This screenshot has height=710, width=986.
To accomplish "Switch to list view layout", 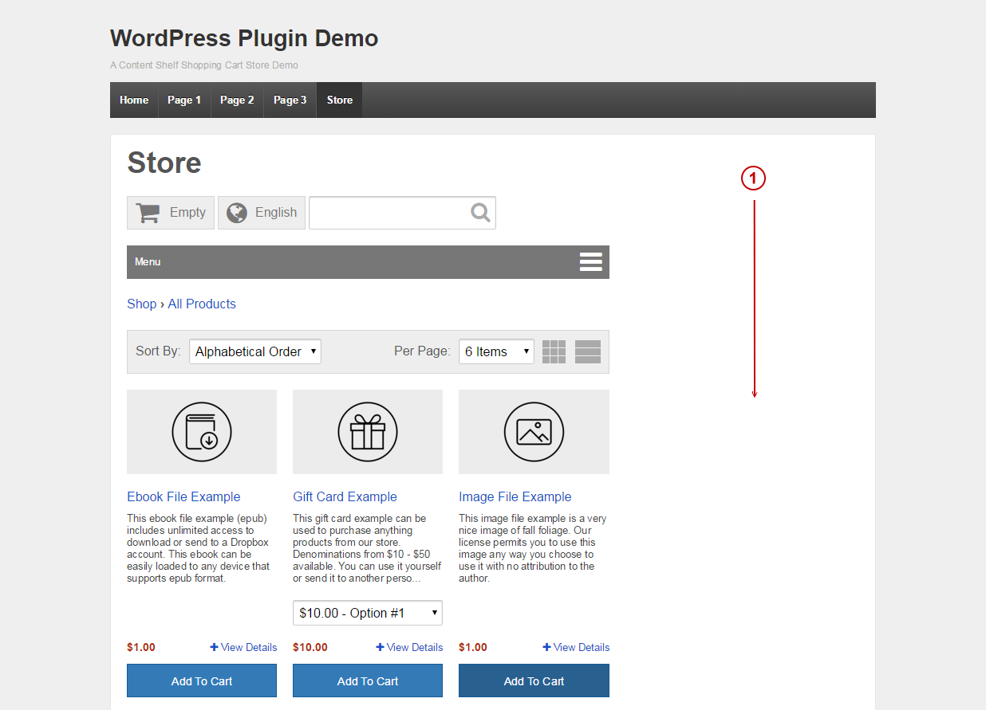I will pyautogui.click(x=588, y=351).
